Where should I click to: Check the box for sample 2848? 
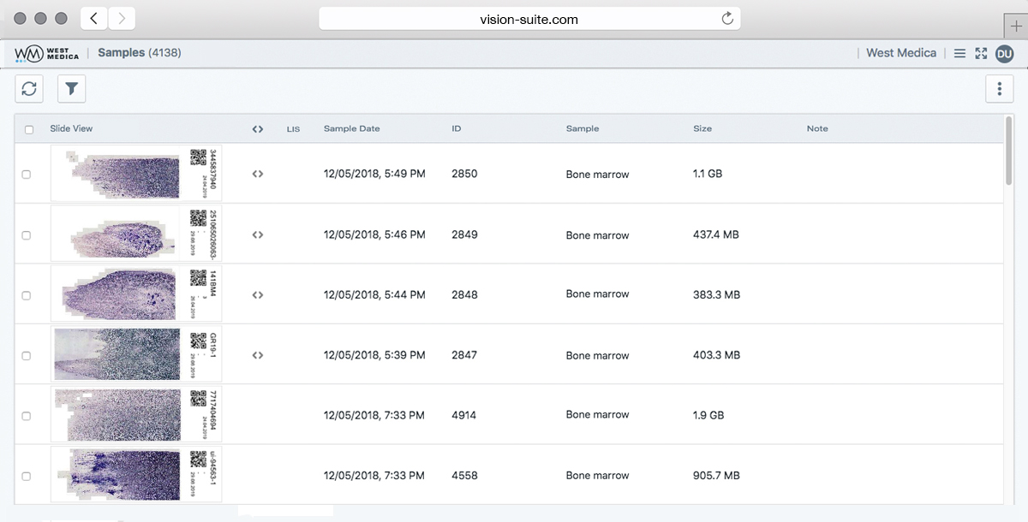(26, 295)
